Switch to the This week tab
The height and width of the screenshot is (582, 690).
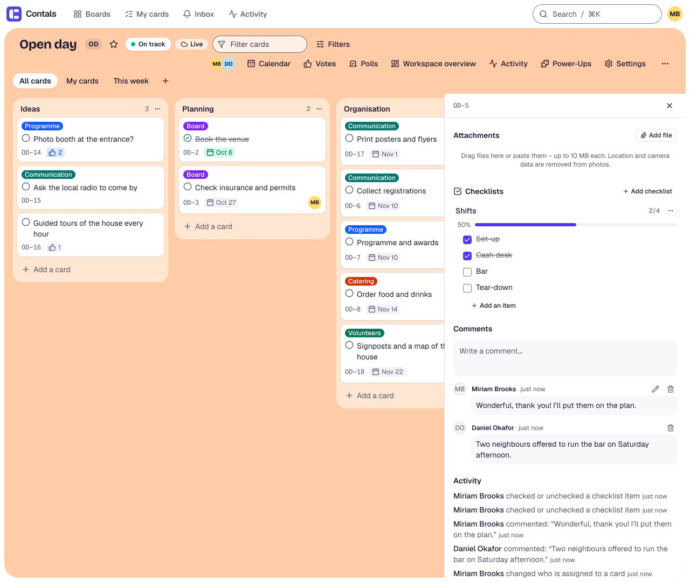(131, 81)
